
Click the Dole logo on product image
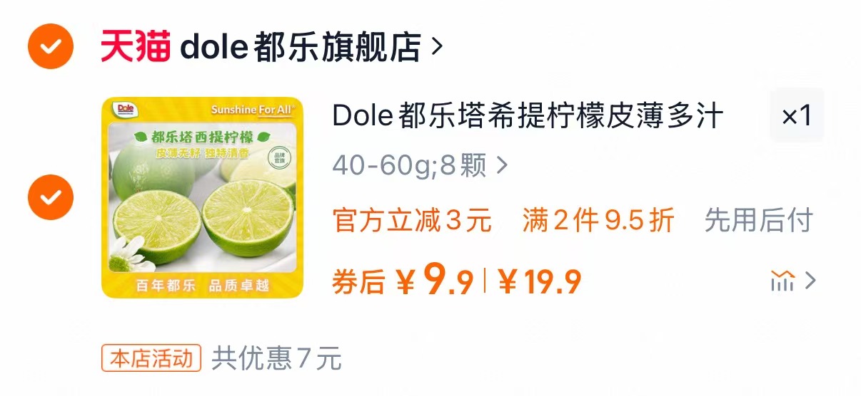(126, 109)
